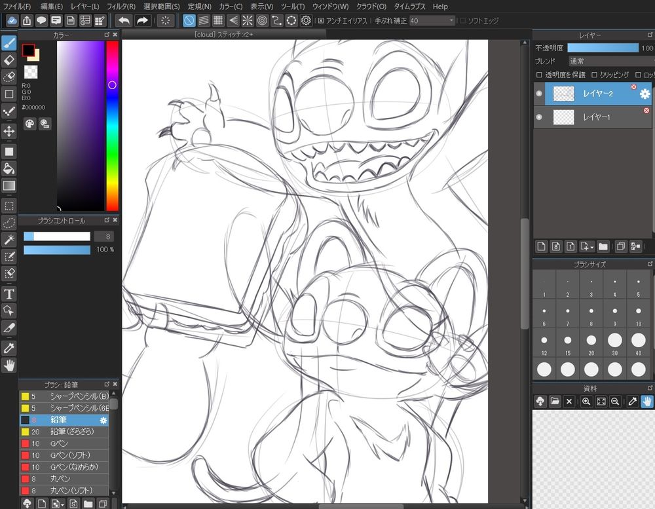Select the Eraser tool
Screen dimensions: 655x509
point(9,60)
